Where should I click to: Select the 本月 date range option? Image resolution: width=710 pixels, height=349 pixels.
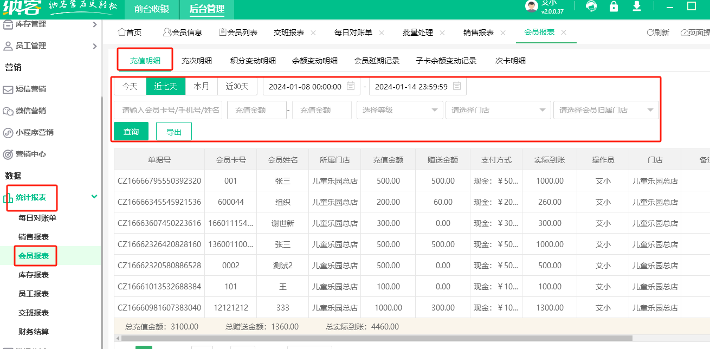pyautogui.click(x=201, y=87)
